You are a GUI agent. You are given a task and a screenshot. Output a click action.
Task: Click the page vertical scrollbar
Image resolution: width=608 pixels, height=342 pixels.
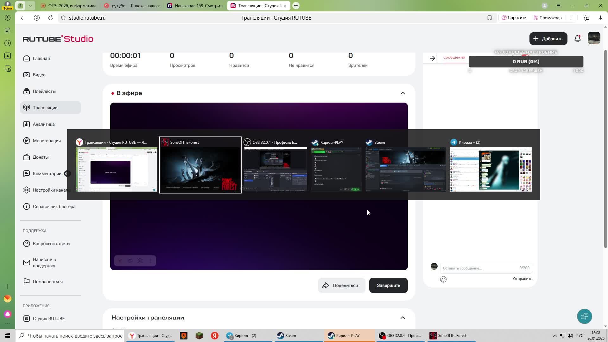point(605,149)
